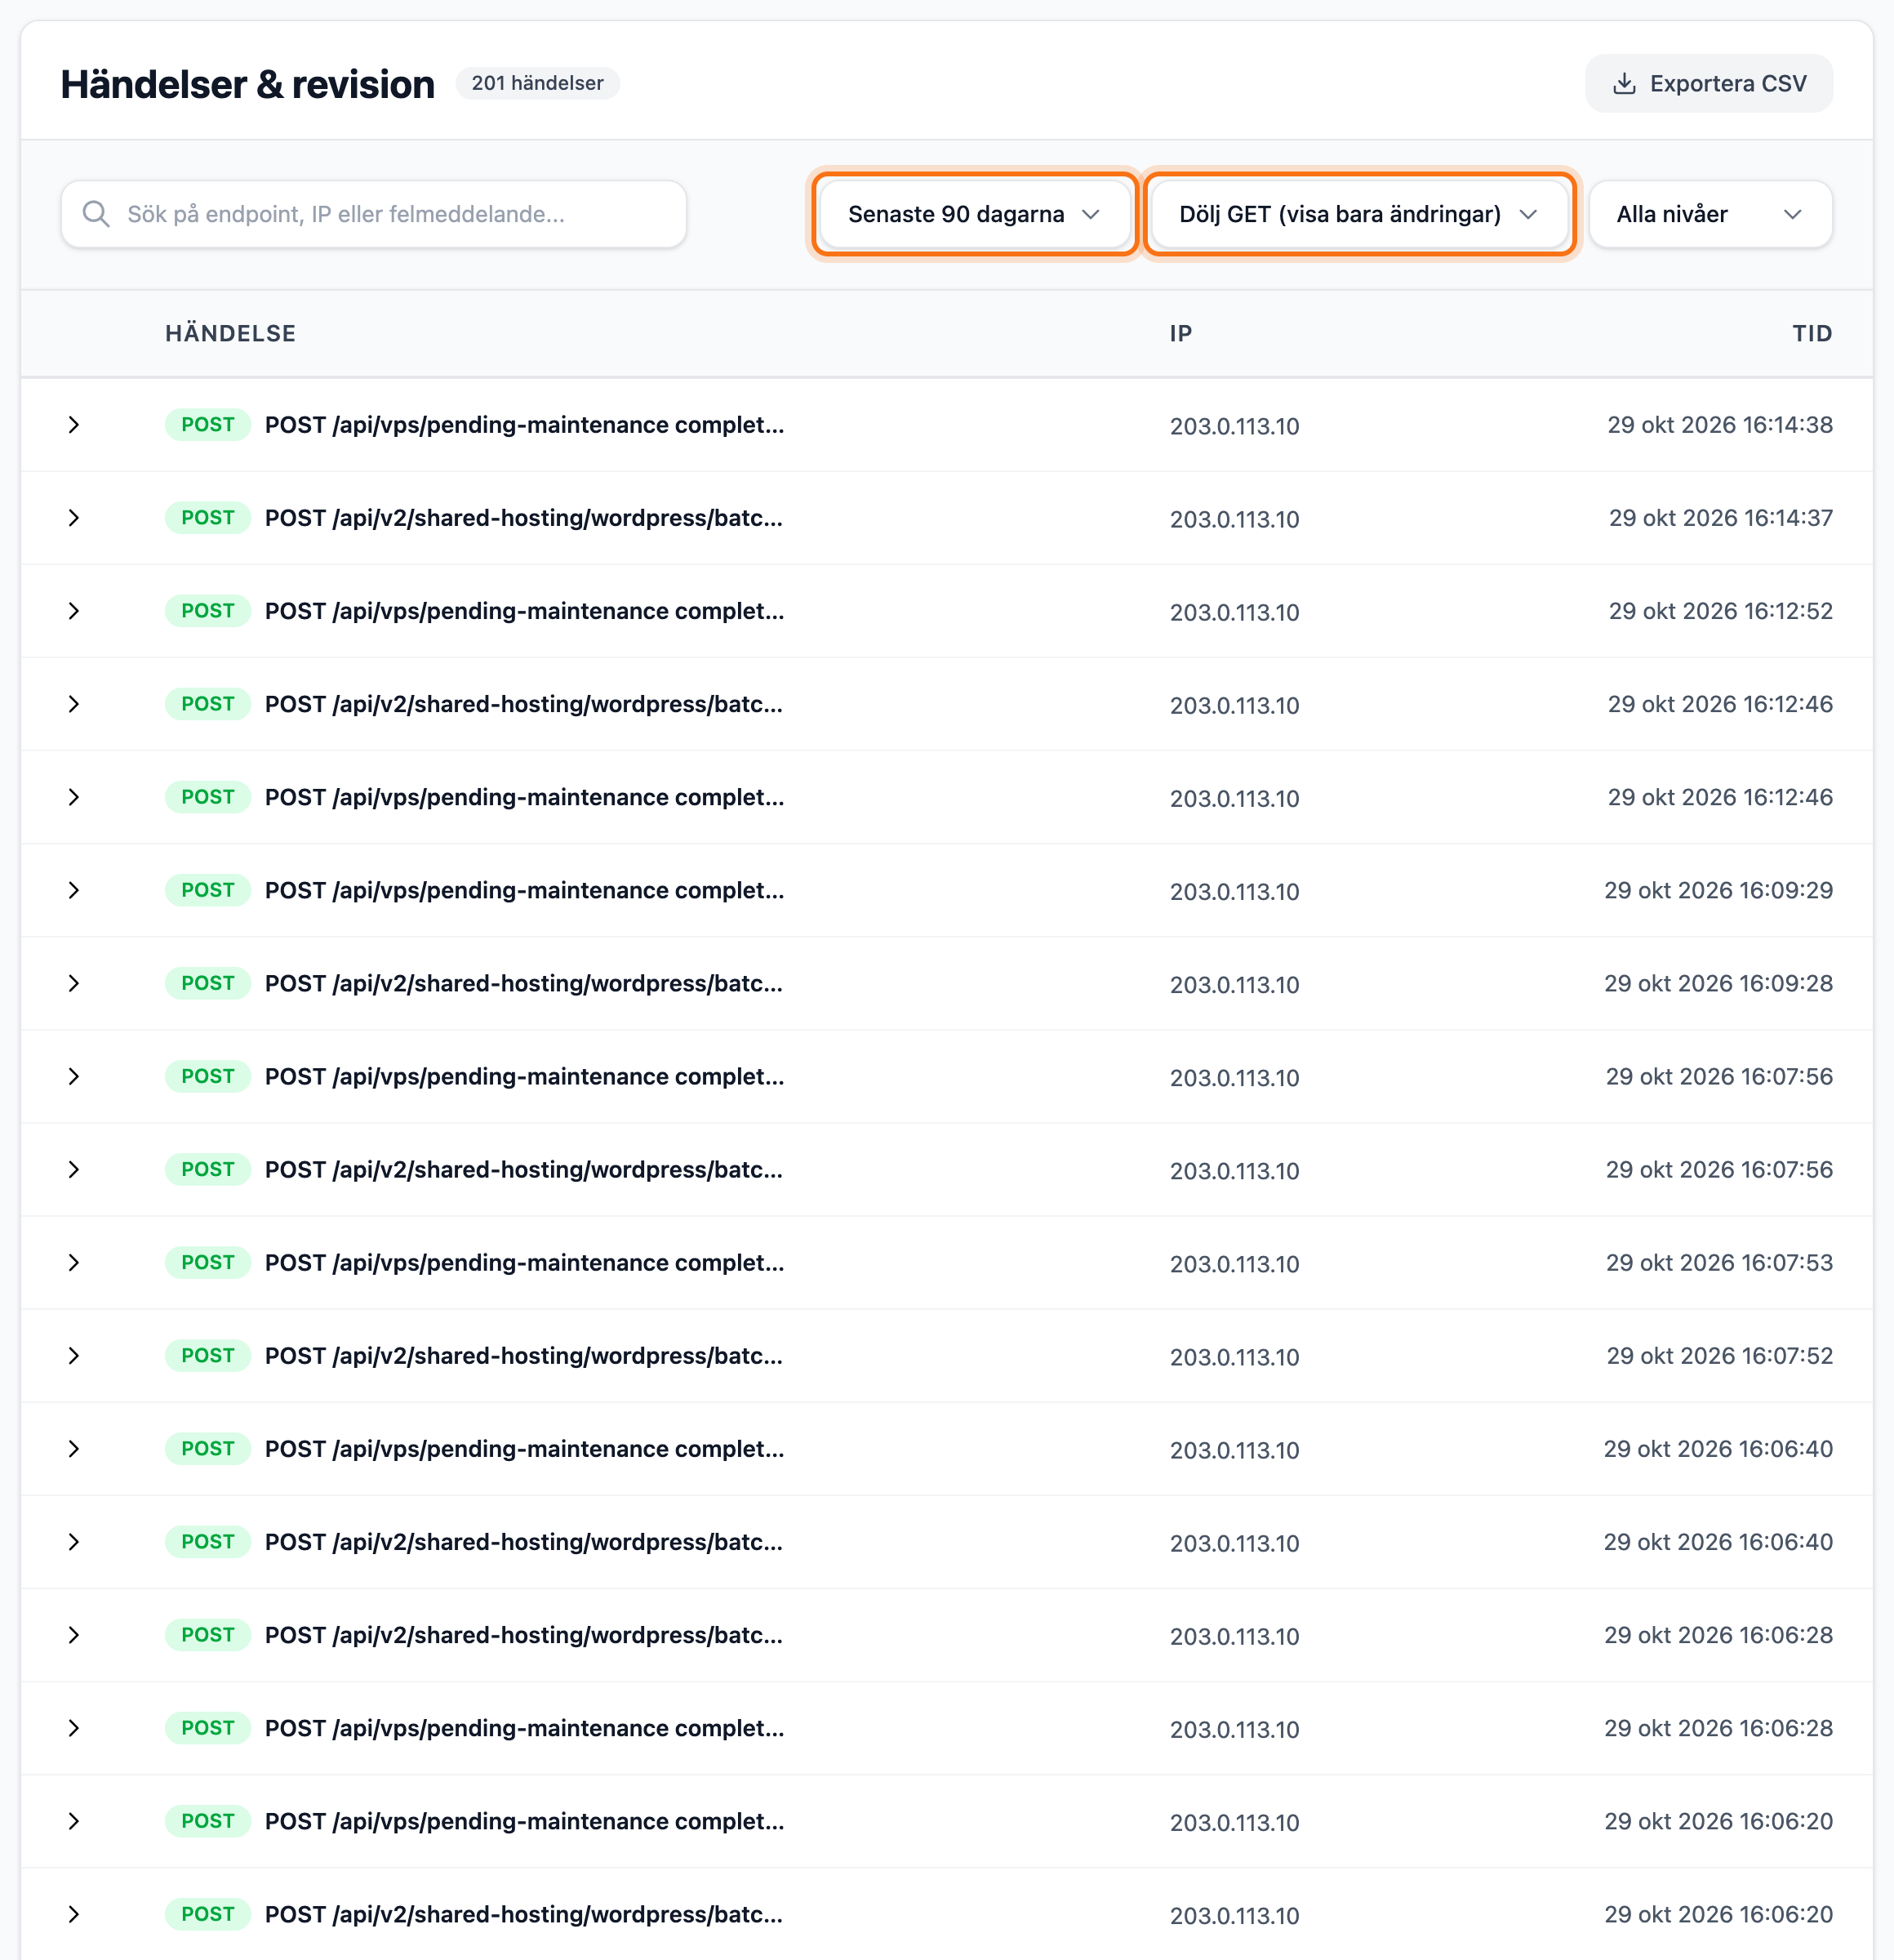Click the POST badge in 16:12:52 row
This screenshot has width=1894, height=1960.
[208, 611]
